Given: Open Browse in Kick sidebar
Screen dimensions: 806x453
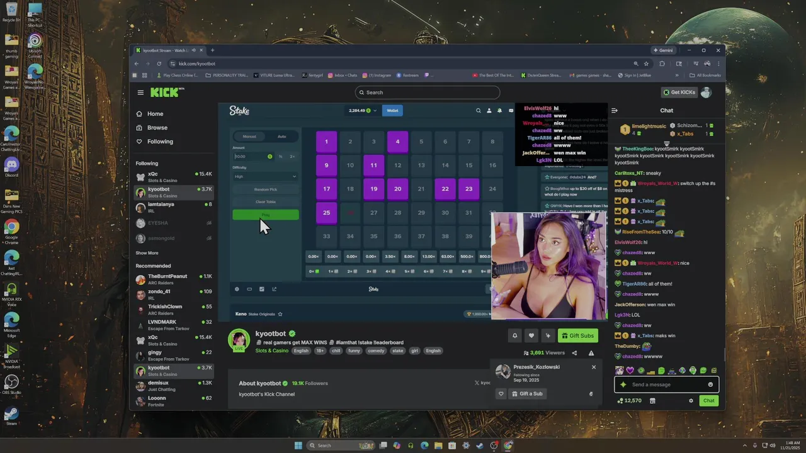Looking at the screenshot, I should (x=157, y=128).
